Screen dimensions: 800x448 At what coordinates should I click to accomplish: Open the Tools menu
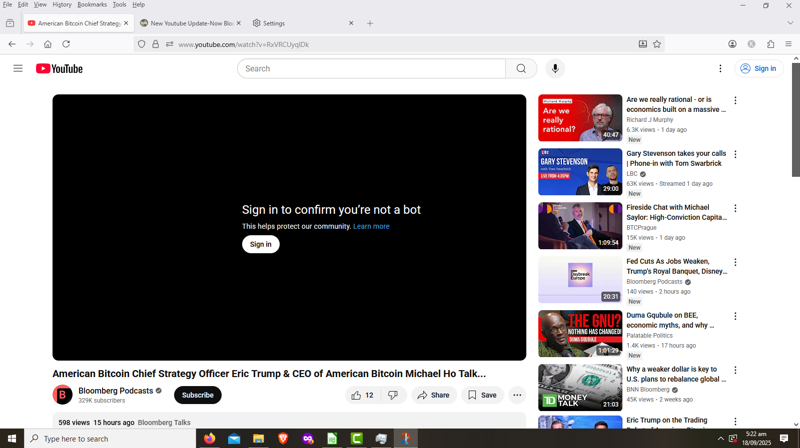120,4
